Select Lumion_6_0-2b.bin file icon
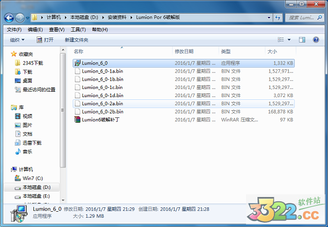 tap(78, 112)
